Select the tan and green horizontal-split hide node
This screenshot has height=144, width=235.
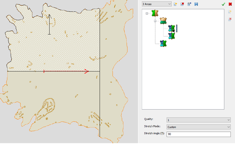[163, 21]
